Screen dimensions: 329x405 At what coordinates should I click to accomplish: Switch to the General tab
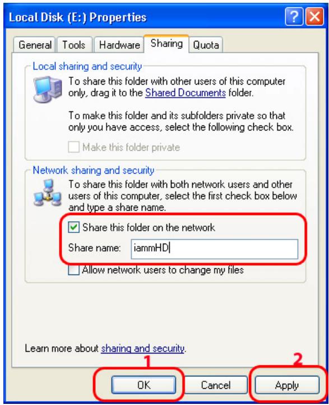pos(35,45)
